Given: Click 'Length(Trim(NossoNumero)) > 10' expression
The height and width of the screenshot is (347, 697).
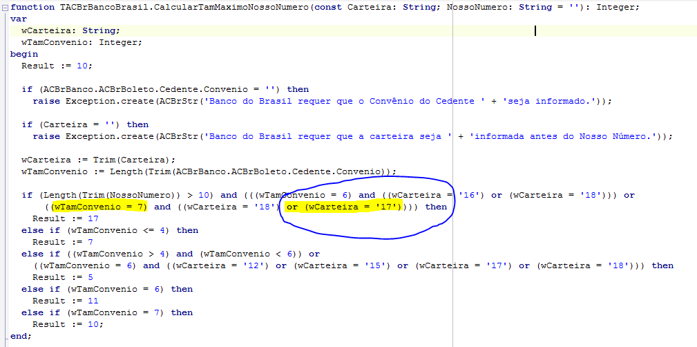Looking at the screenshot, I should 127,195.
